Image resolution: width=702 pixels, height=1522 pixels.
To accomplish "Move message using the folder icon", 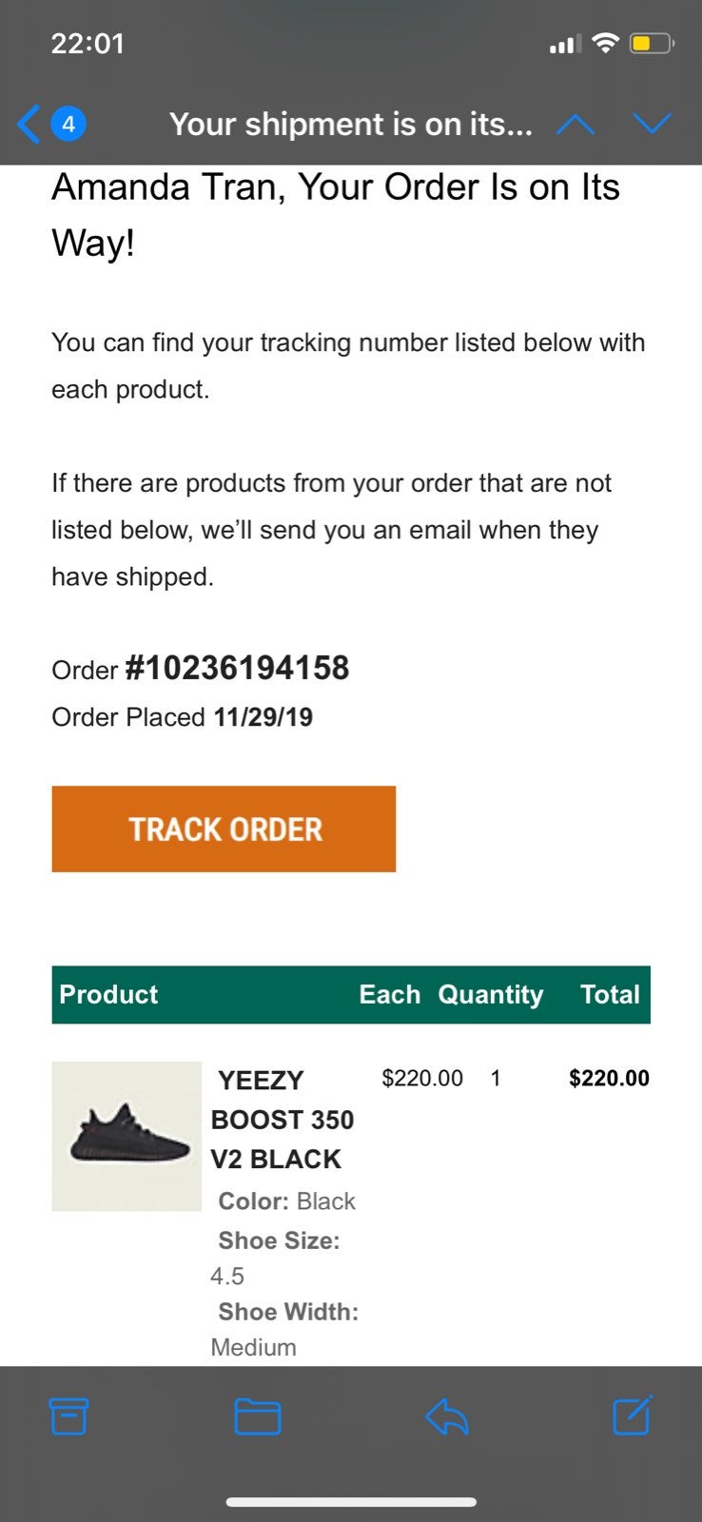I will pyautogui.click(x=257, y=1416).
